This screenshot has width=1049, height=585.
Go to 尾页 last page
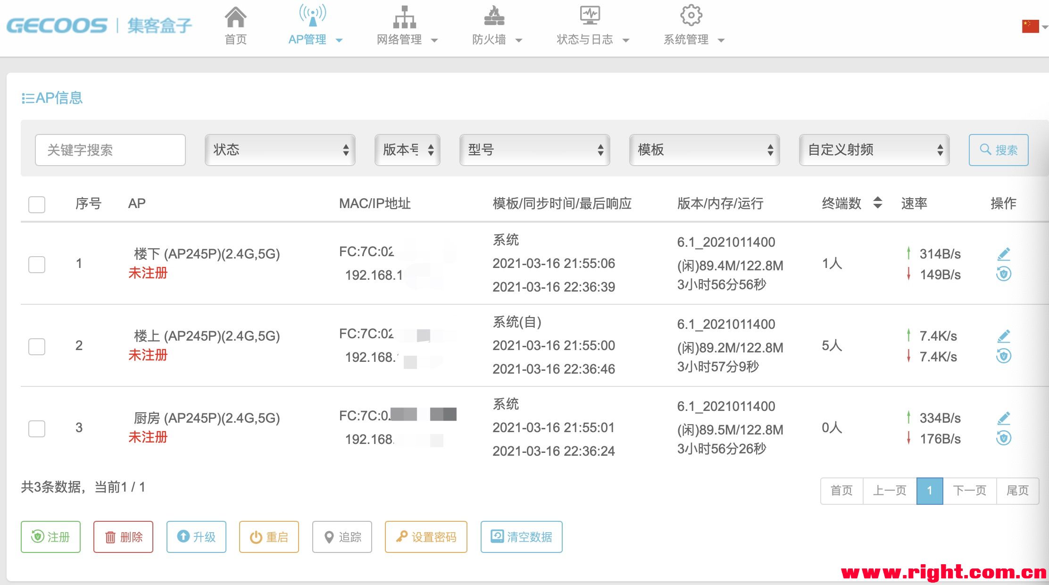1018,491
